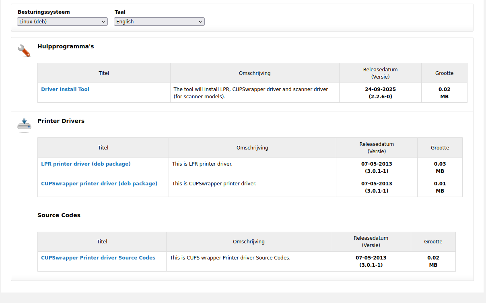Click the download icon beside Printer Drivers
This screenshot has width=486, height=303.
click(24, 125)
